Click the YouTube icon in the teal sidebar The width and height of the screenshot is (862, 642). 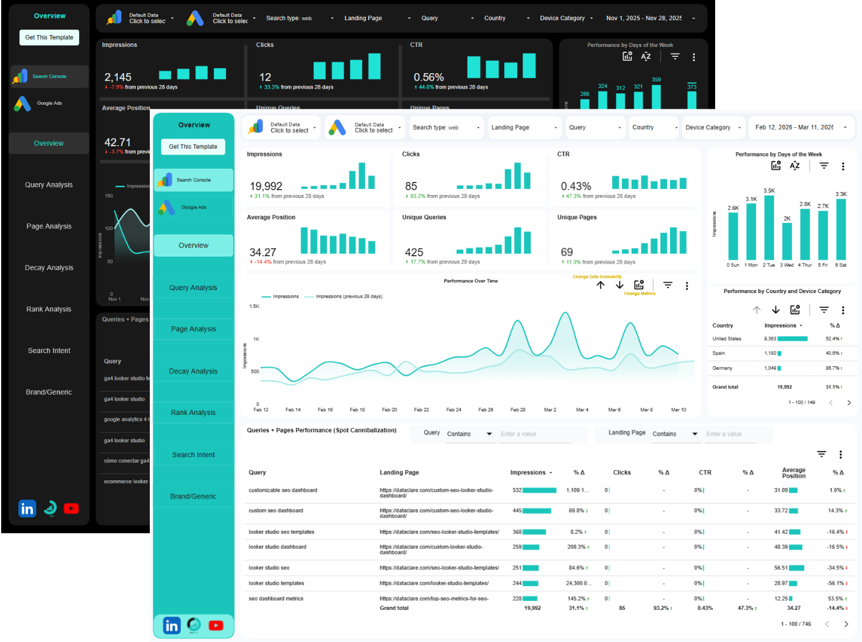coord(216,625)
